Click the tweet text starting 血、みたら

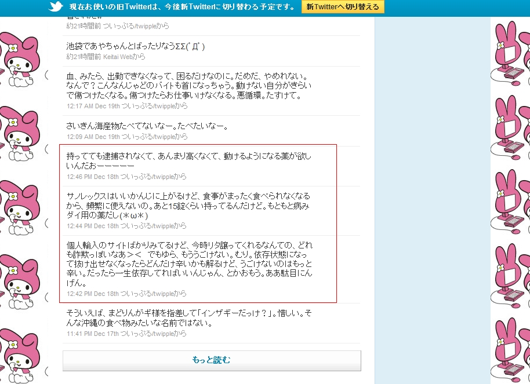pos(189,86)
